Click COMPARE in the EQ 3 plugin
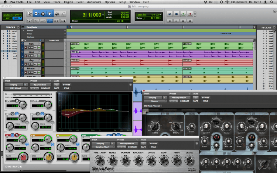Viewport: 277px width, 173px height. point(45,88)
